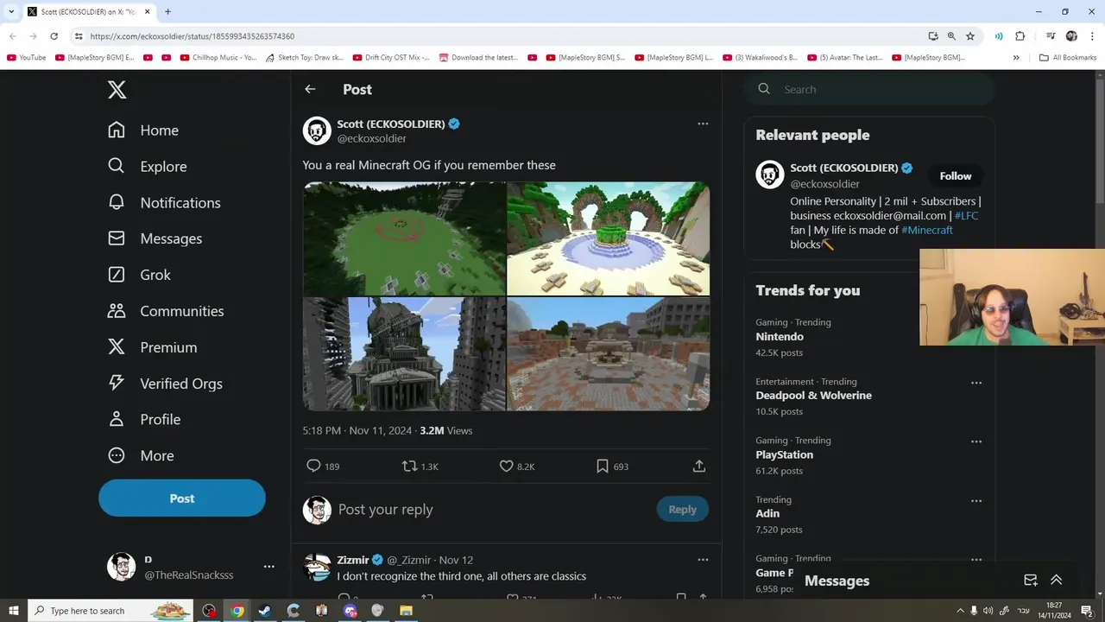Open the Chrome tab search dropdown
This screenshot has height=622, width=1105.
click(11, 12)
